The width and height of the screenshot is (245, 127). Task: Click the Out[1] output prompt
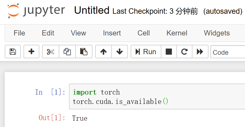tap(52, 118)
